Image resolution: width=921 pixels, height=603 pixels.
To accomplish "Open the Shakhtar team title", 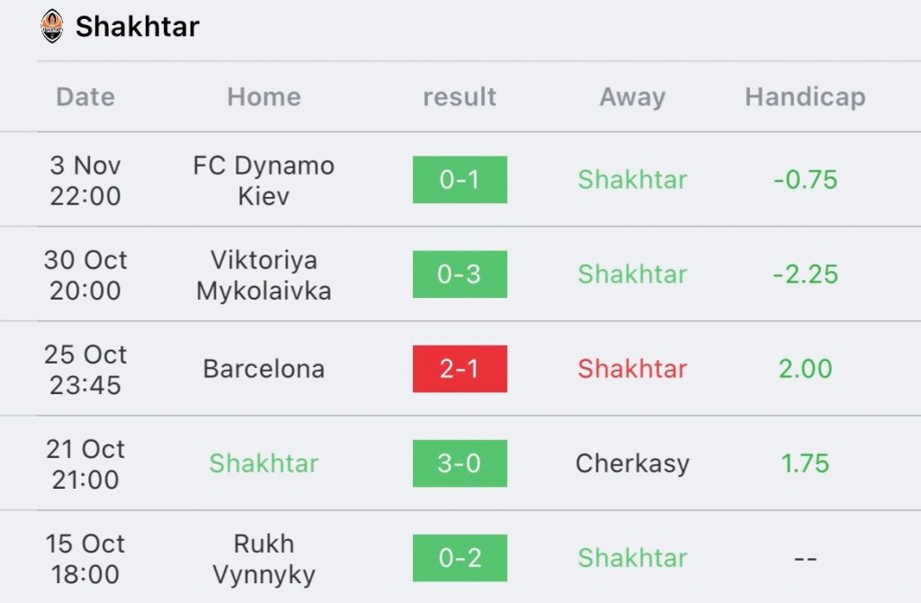I will pos(137,27).
